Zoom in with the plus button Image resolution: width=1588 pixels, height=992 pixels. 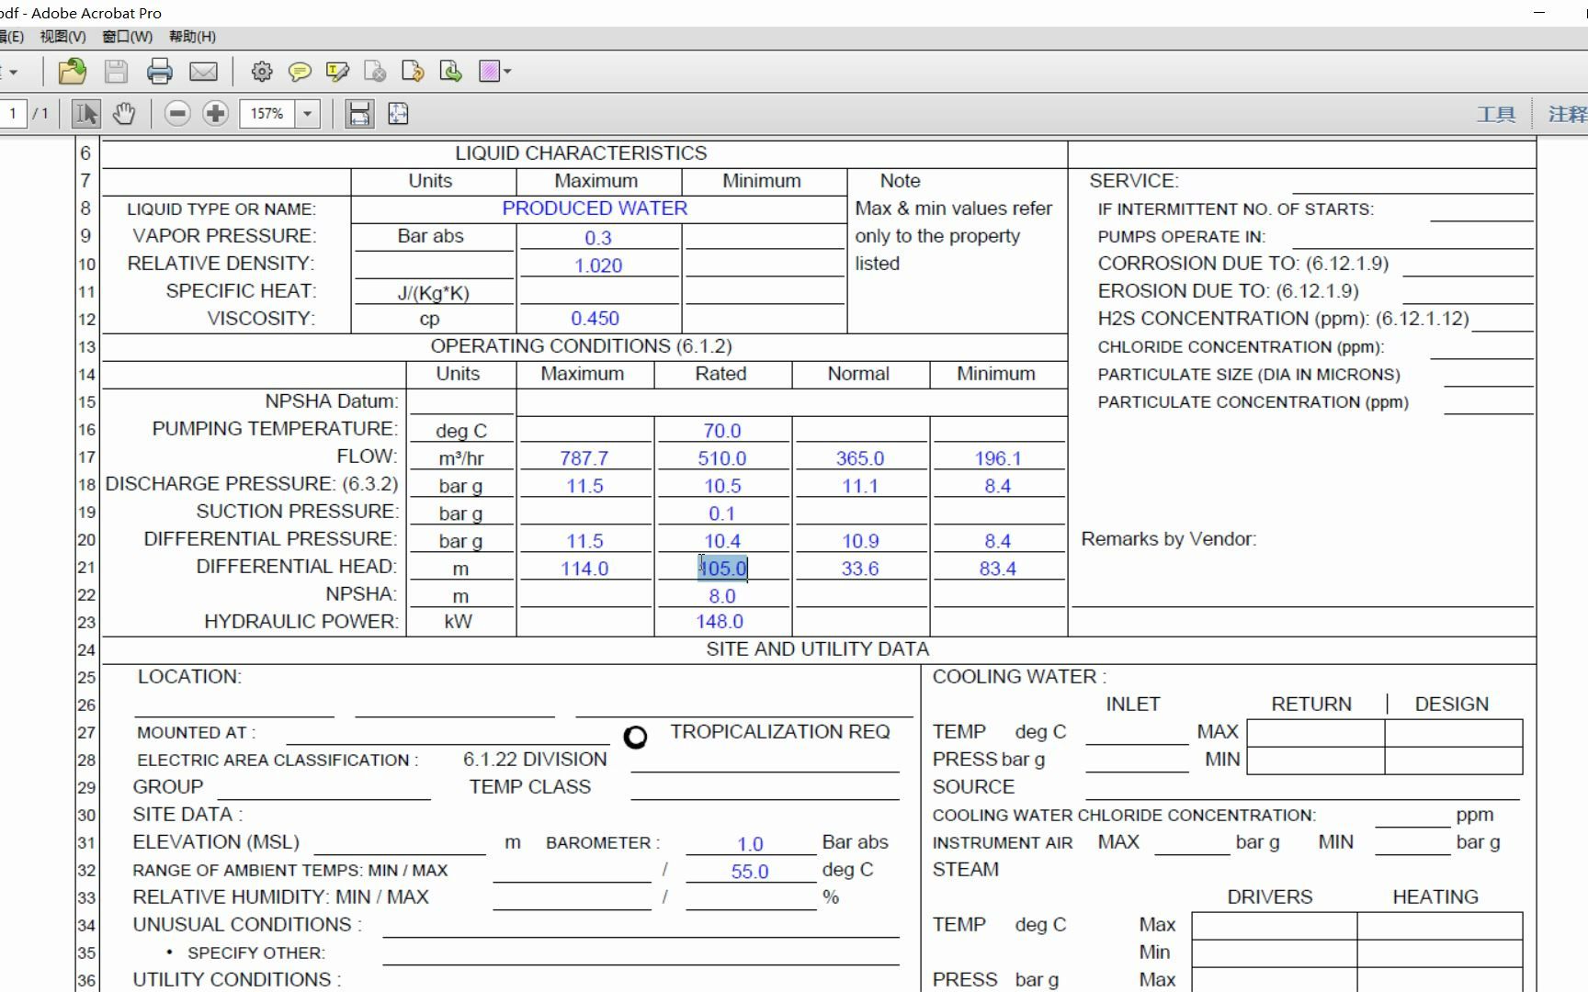pyautogui.click(x=215, y=114)
